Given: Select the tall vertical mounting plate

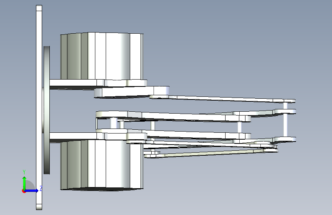Looking at the screenshot, I should coord(39,107).
